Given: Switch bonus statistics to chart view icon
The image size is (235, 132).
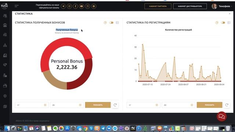Looking at the screenshot, I should coord(105,23).
